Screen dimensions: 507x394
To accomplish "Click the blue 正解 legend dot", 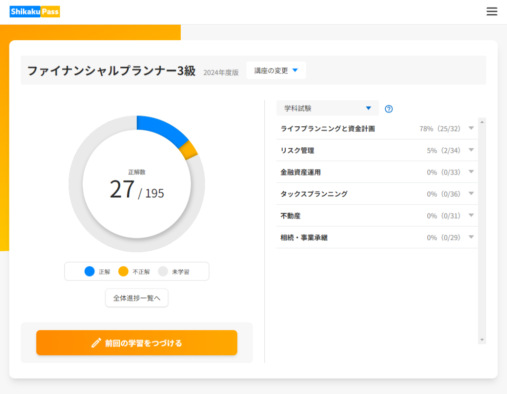I will coord(90,272).
